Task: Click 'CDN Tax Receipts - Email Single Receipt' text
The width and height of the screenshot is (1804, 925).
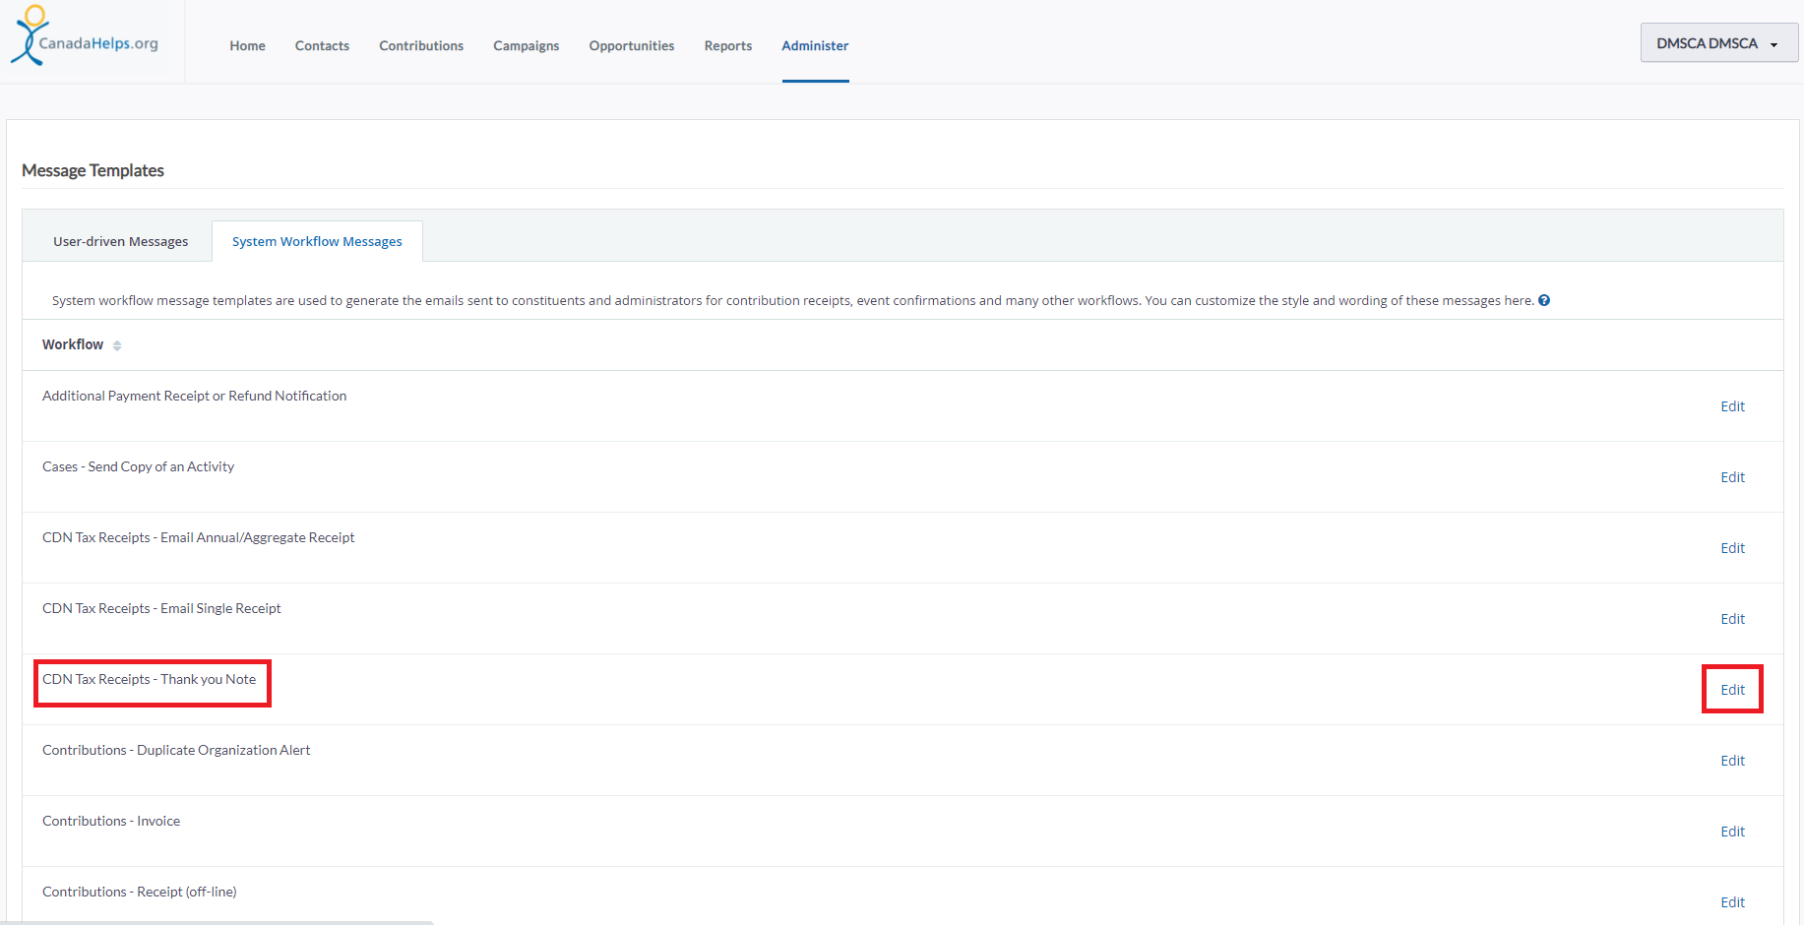Action: [161, 608]
